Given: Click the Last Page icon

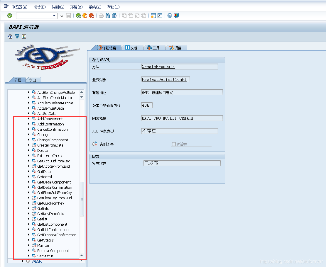Looking at the screenshot, I should pyautogui.click(x=143, y=16).
